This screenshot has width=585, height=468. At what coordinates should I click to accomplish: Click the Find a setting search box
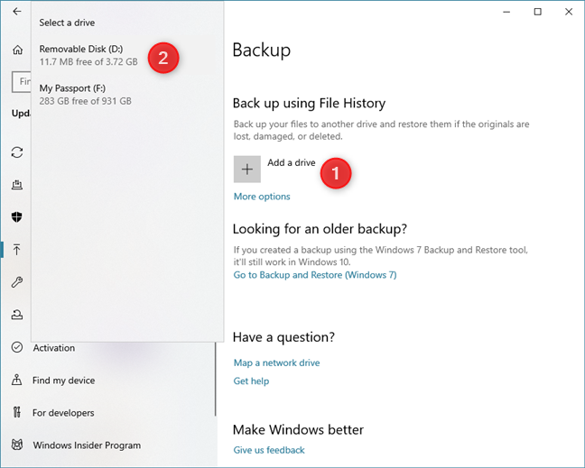[x=22, y=82]
